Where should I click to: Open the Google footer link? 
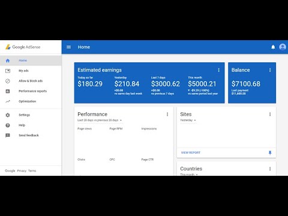[x=10, y=171]
